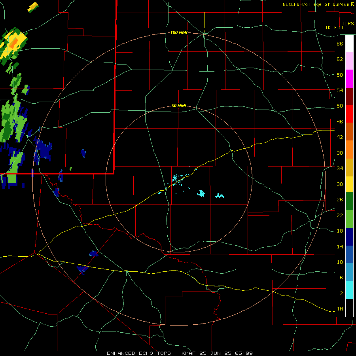
Task: Select the light blue legend swatch near 6
Action: pos(349,272)
